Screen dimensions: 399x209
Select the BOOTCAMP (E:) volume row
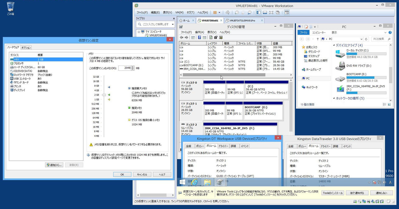click(x=236, y=65)
